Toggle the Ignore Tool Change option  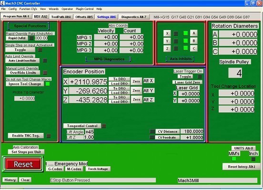25,84
